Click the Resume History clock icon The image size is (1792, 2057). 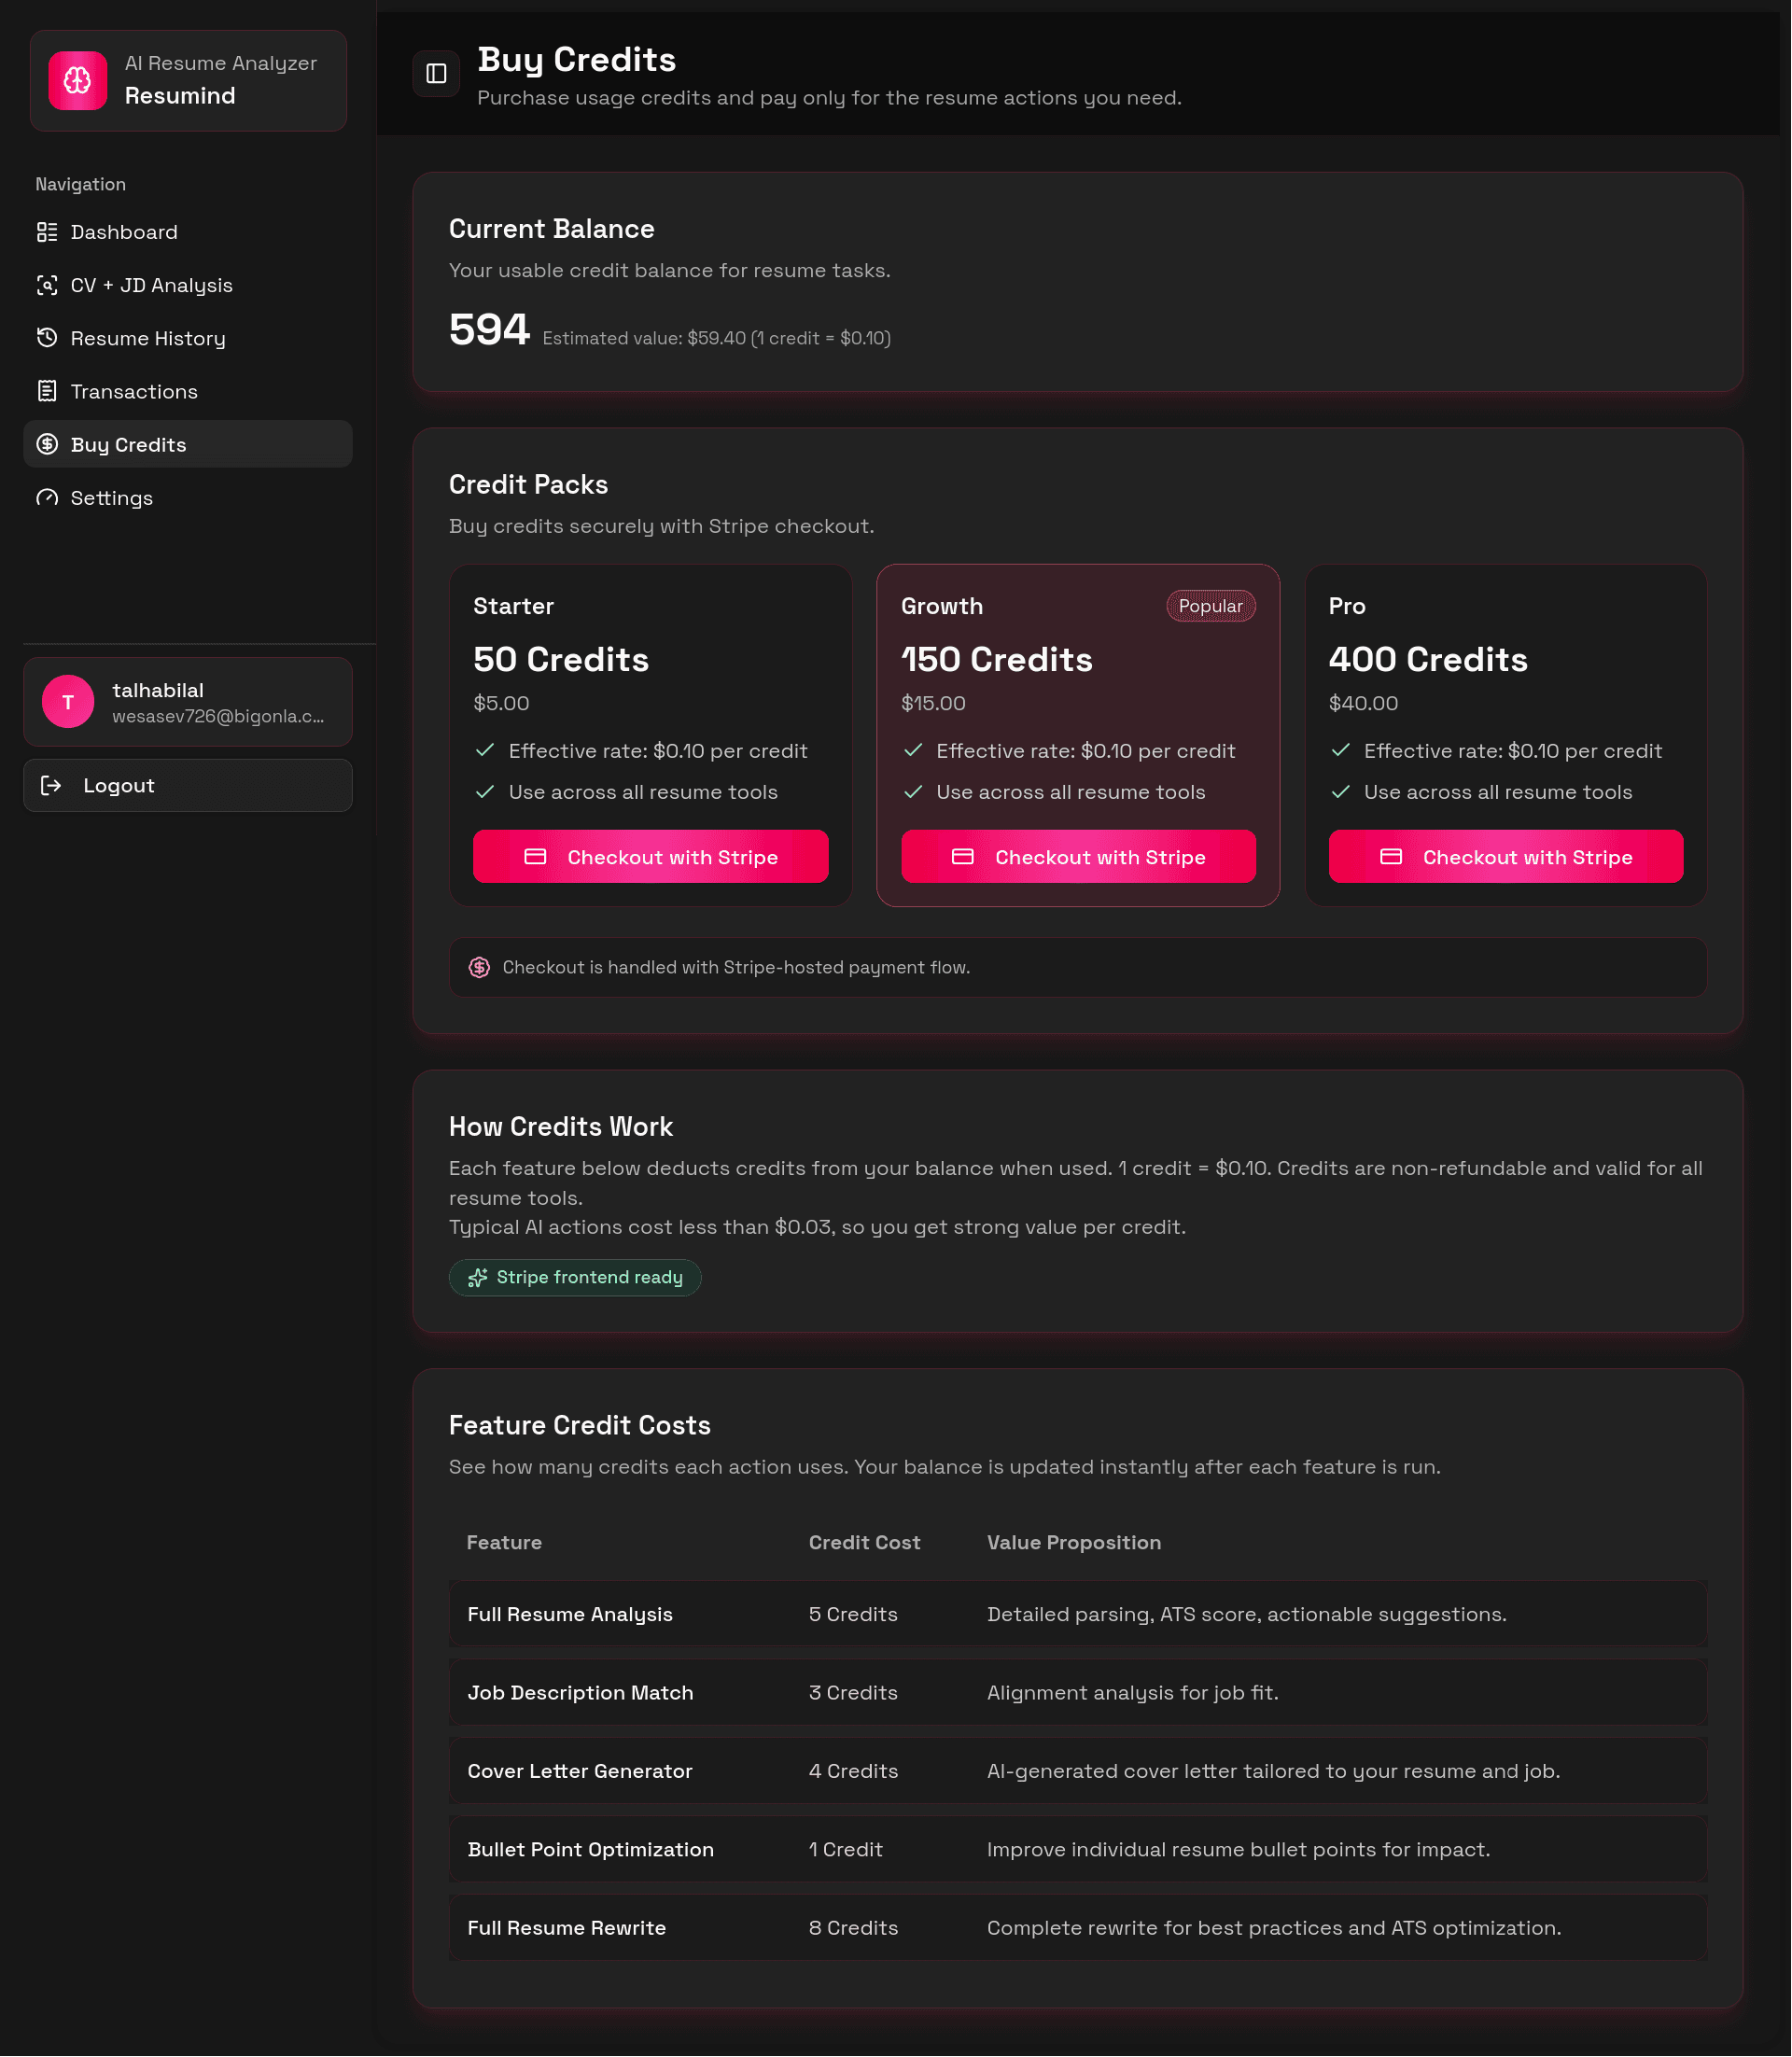click(x=47, y=338)
